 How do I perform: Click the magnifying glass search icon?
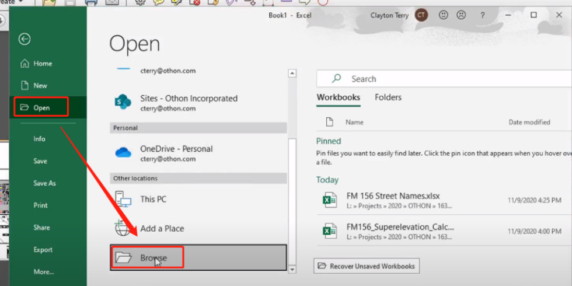336,78
